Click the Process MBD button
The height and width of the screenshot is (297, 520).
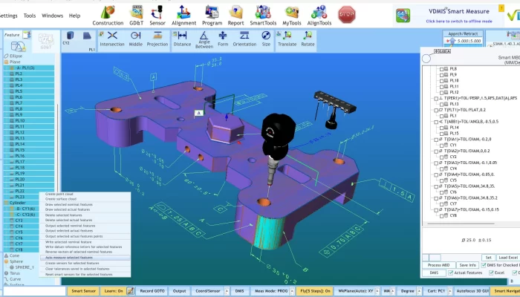pos(438,265)
